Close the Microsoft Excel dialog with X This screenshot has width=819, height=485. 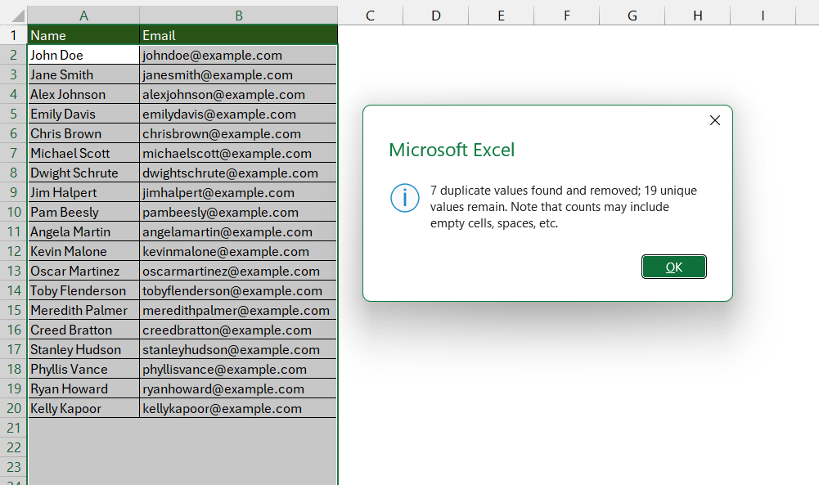[715, 120]
